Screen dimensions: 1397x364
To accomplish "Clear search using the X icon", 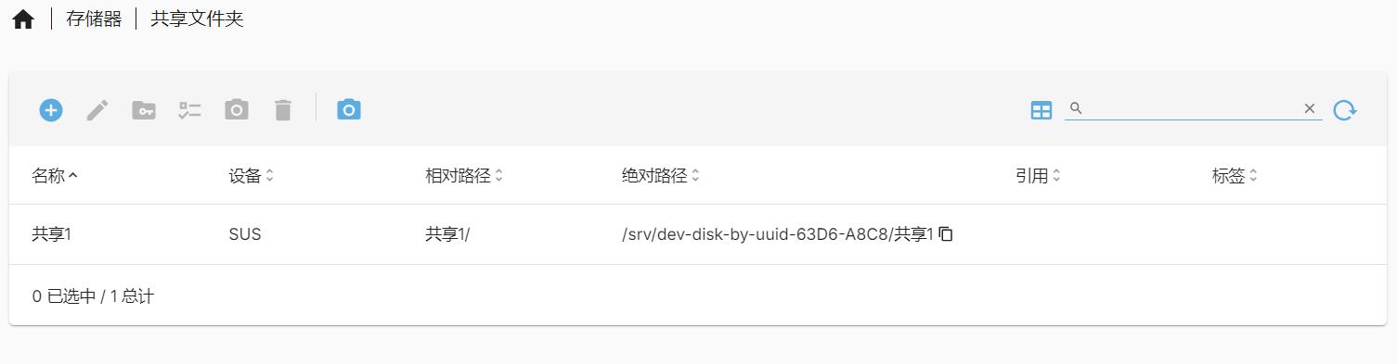I will click(x=1310, y=108).
